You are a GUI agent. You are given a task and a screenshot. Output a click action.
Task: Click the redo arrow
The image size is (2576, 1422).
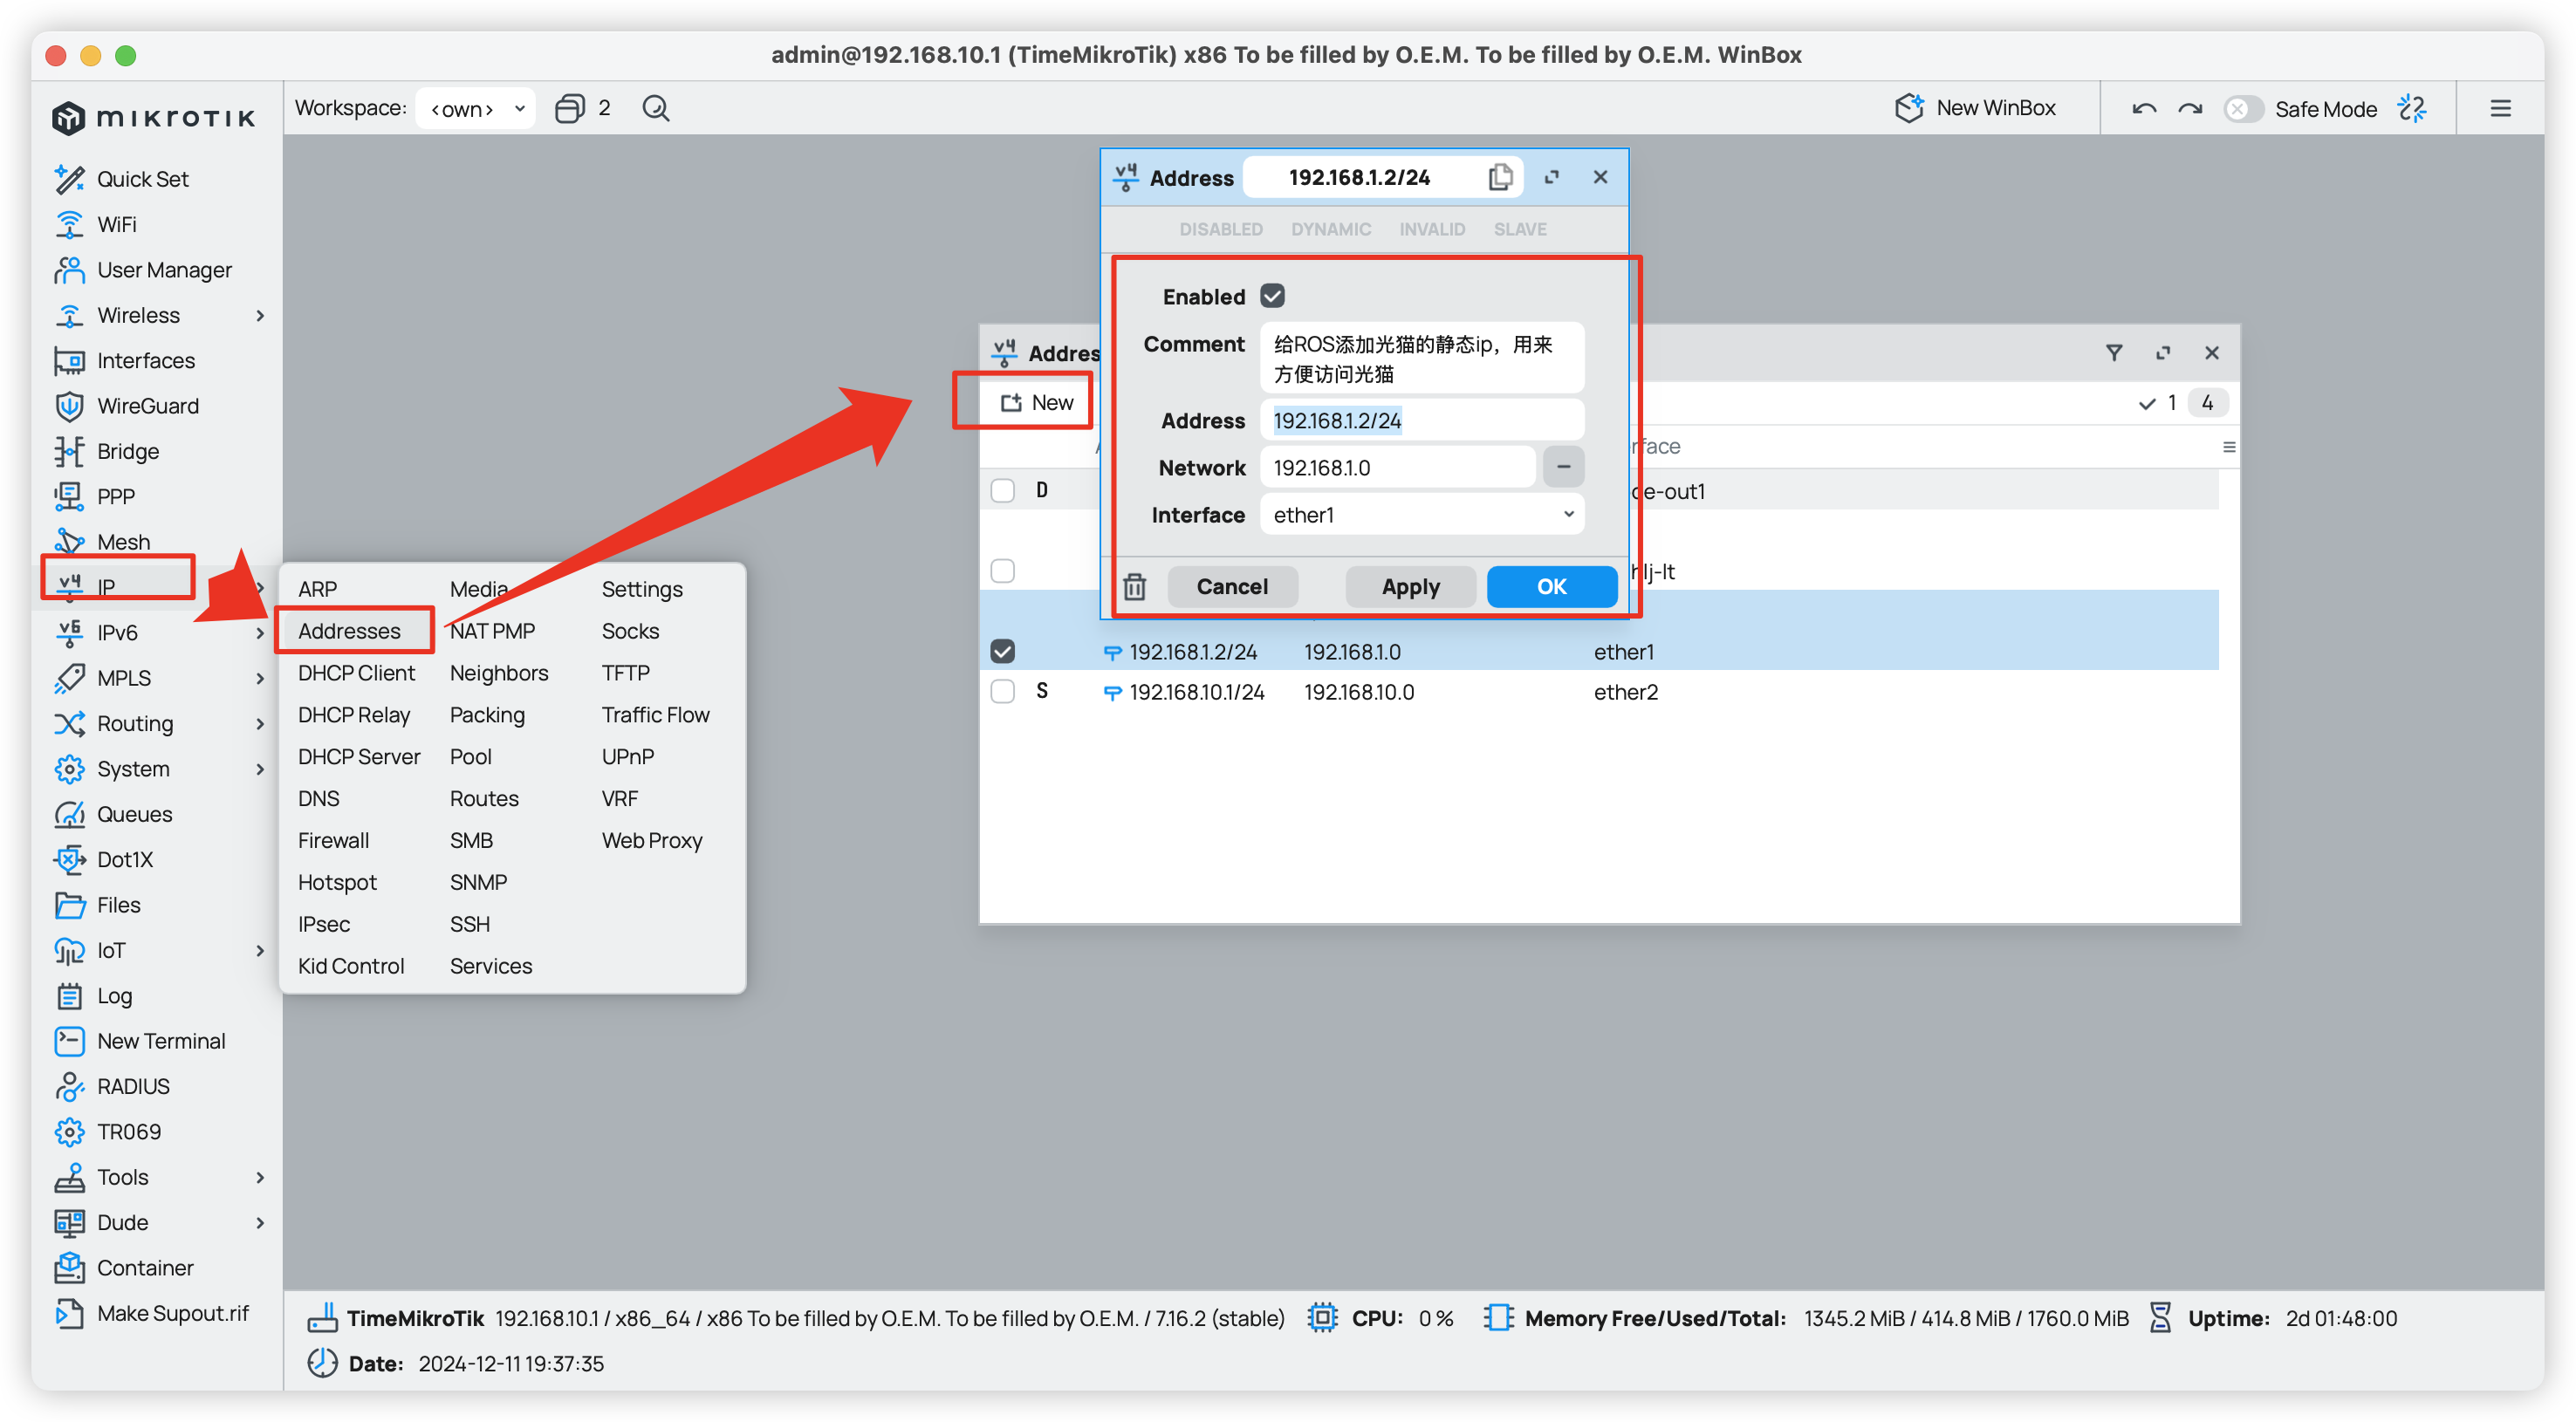click(x=2189, y=108)
